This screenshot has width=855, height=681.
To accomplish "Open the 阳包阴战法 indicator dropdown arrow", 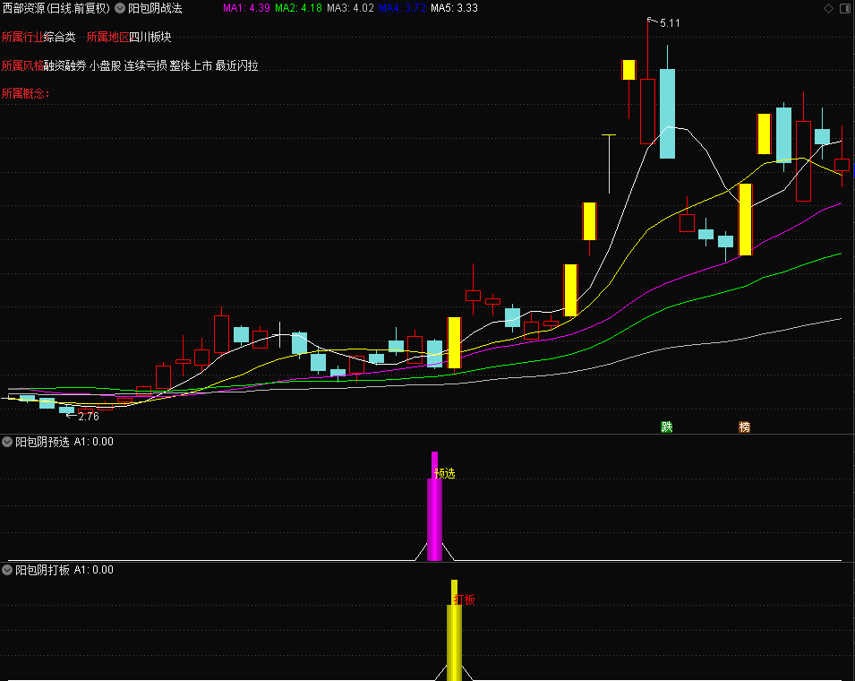I will tap(120, 8).
